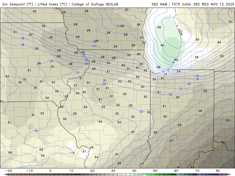Image resolution: width=235 pixels, height=176 pixels.
Task: Click the "F075 Valid: 09Z WED NOV 12 2025" text
Action: pyautogui.click(x=203, y=4)
